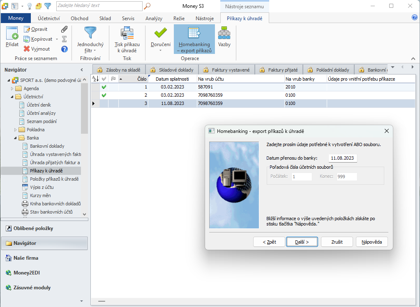Click the blue help question icon in ribbon
Viewport: 420px width, 307px height.
click(64, 49)
